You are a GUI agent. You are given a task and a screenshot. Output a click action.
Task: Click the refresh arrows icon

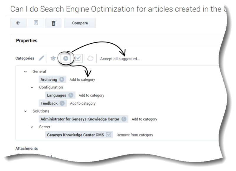click(x=90, y=58)
